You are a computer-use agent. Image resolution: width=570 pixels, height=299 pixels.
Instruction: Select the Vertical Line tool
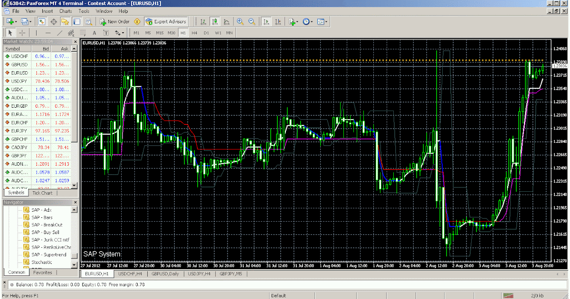click(x=36, y=33)
